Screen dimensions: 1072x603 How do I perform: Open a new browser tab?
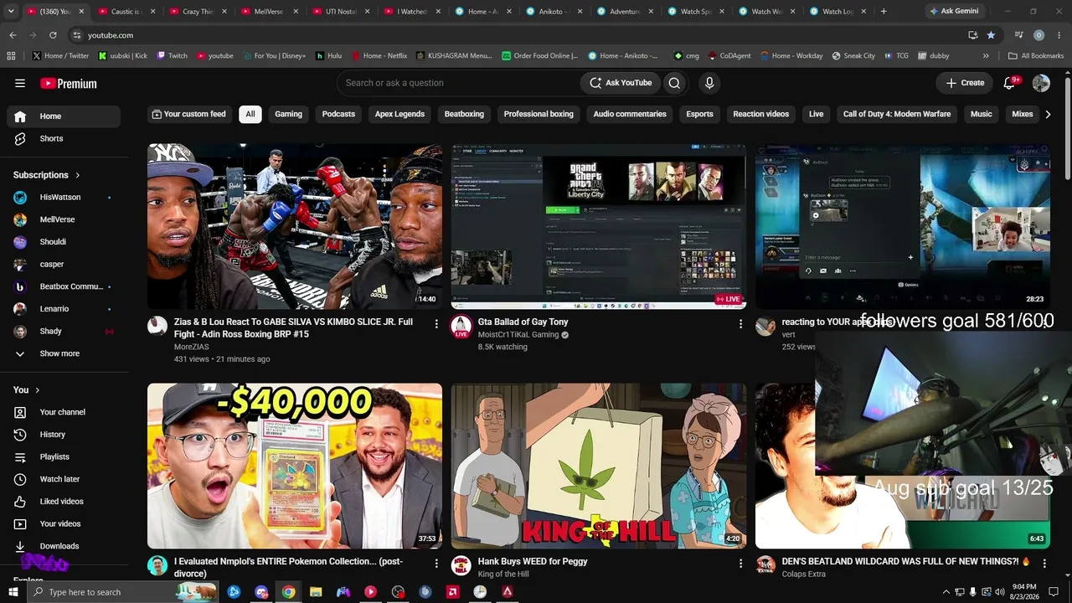pos(883,12)
